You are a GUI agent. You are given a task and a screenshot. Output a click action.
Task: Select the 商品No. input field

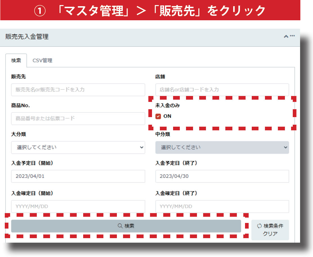(x=78, y=119)
